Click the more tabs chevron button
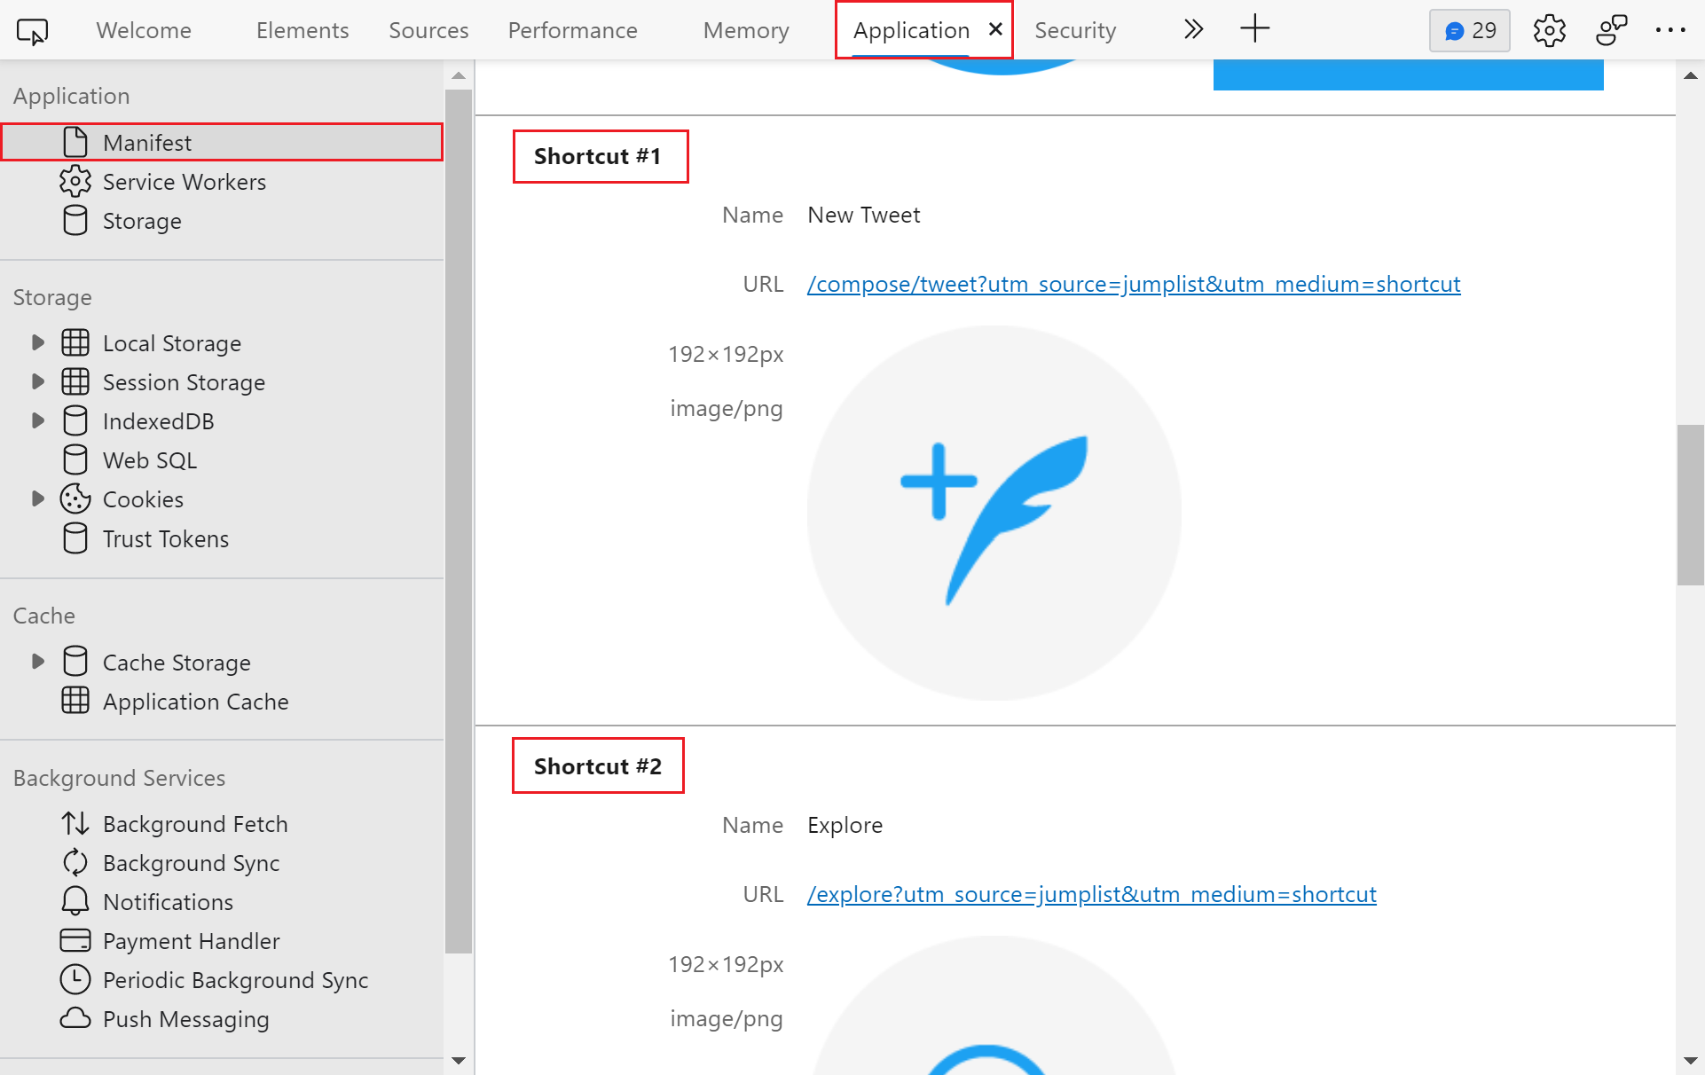The image size is (1705, 1075). pos(1194,30)
